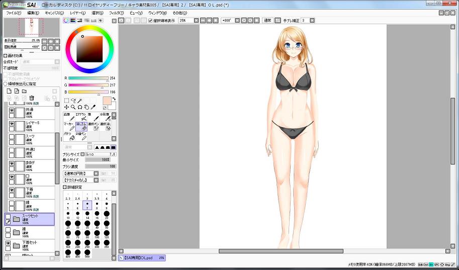The image size is (459, 270).
Task: Open the texture 【テクスチャなし】 dropdown
Action: point(96,179)
